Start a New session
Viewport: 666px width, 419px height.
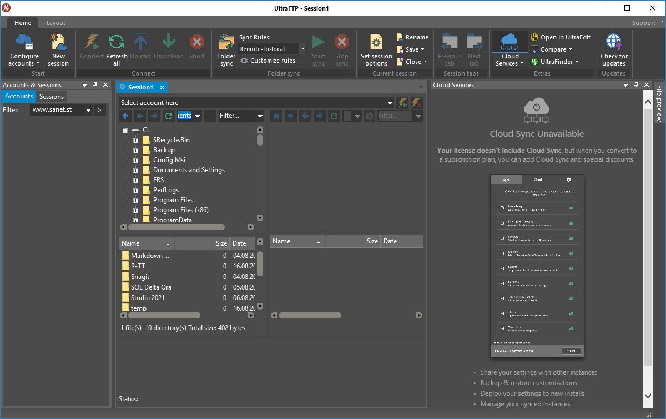click(58, 50)
